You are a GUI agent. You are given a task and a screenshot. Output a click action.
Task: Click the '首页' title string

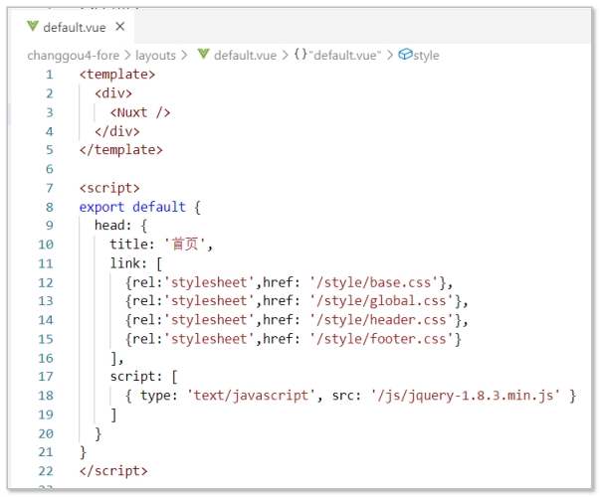tap(185, 244)
